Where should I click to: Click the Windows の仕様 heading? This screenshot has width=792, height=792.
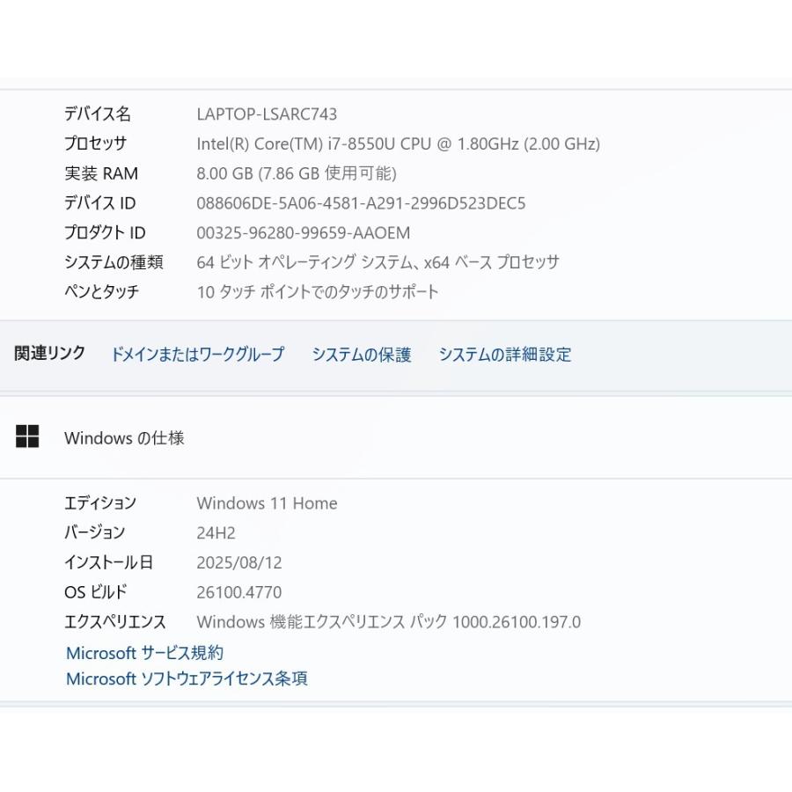(123, 437)
